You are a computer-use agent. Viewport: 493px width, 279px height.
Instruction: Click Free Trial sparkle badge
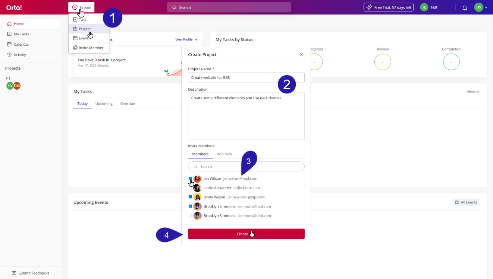(x=388, y=7)
